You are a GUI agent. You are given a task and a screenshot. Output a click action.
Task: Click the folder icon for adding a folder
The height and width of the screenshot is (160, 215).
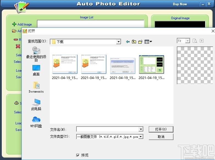14,31
